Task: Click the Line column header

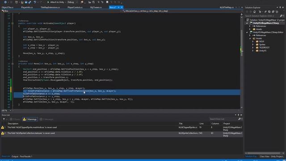Action: (x=202, y=123)
